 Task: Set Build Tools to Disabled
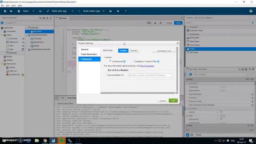[x=134, y=51]
